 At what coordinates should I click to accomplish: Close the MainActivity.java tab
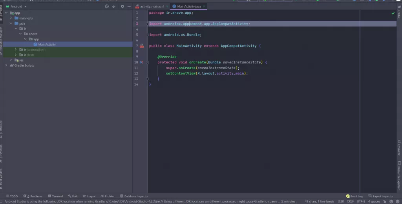tap(204, 6)
